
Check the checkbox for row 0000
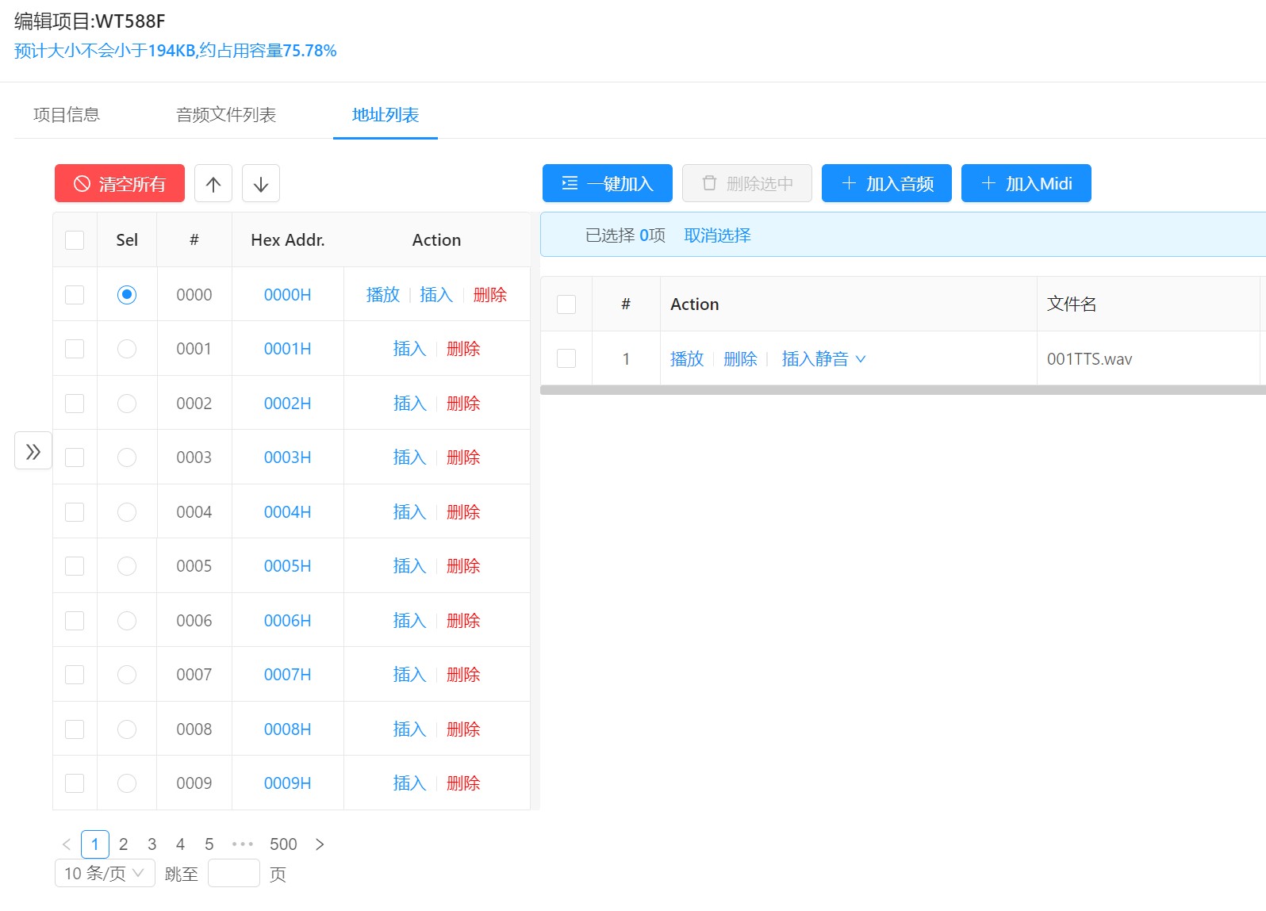pos(75,295)
